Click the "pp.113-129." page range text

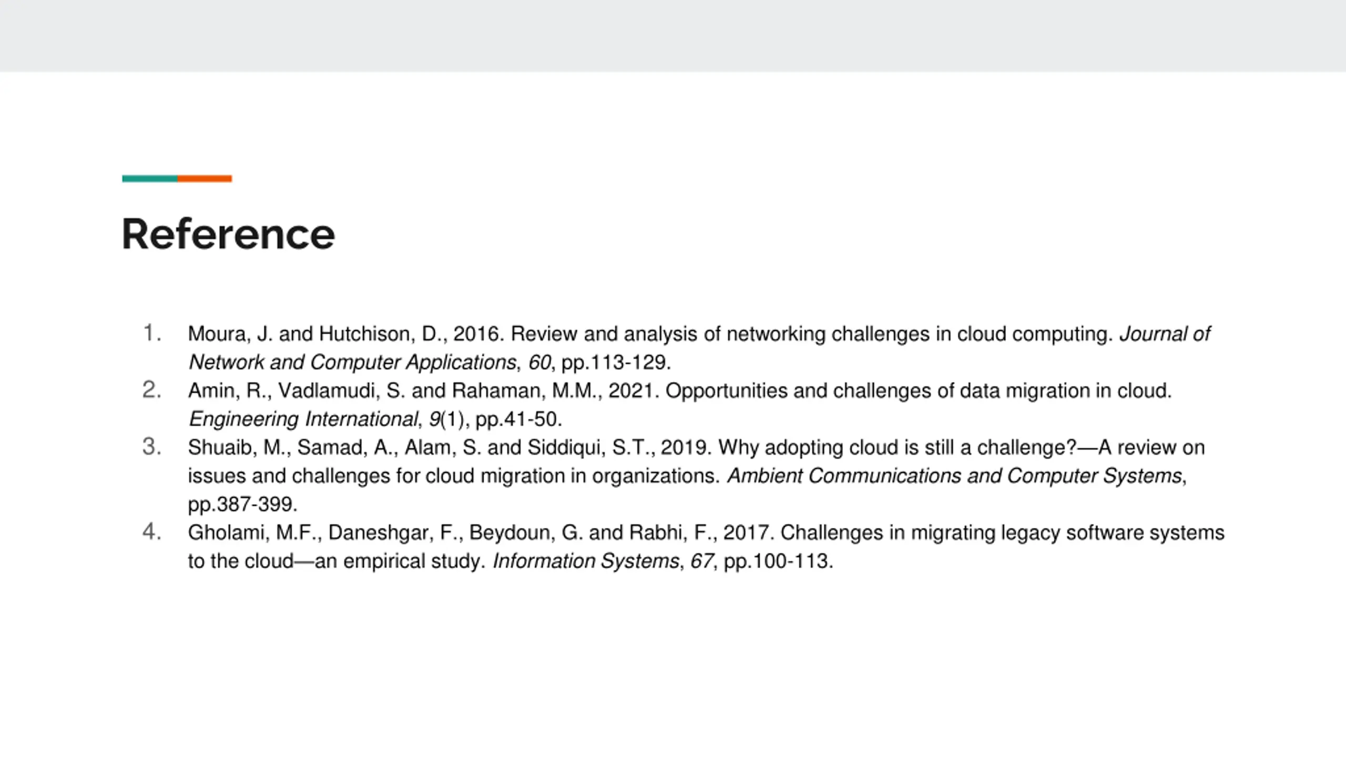click(x=616, y=362)
